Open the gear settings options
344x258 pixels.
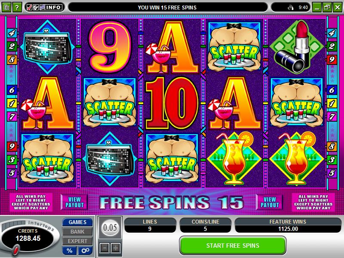click(x=85, y=250)
